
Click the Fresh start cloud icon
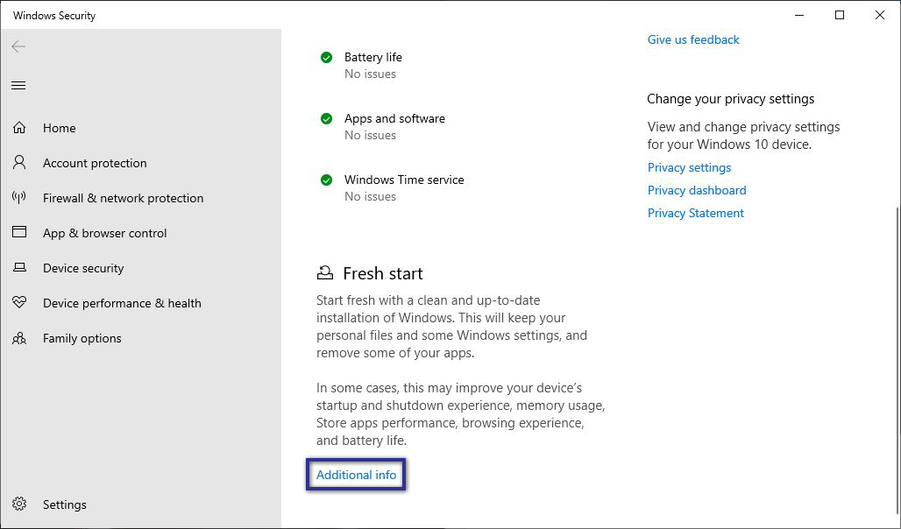[325, 272]
